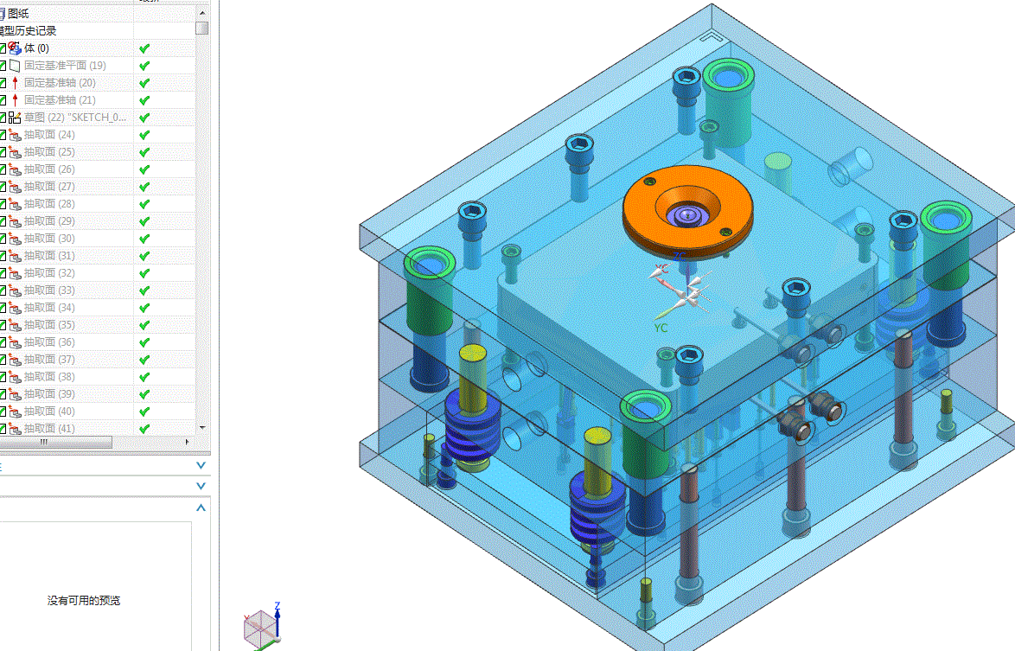
Task: Toggle the checkbox for 固定基准轴 (20)
Action: pos(3,83)
